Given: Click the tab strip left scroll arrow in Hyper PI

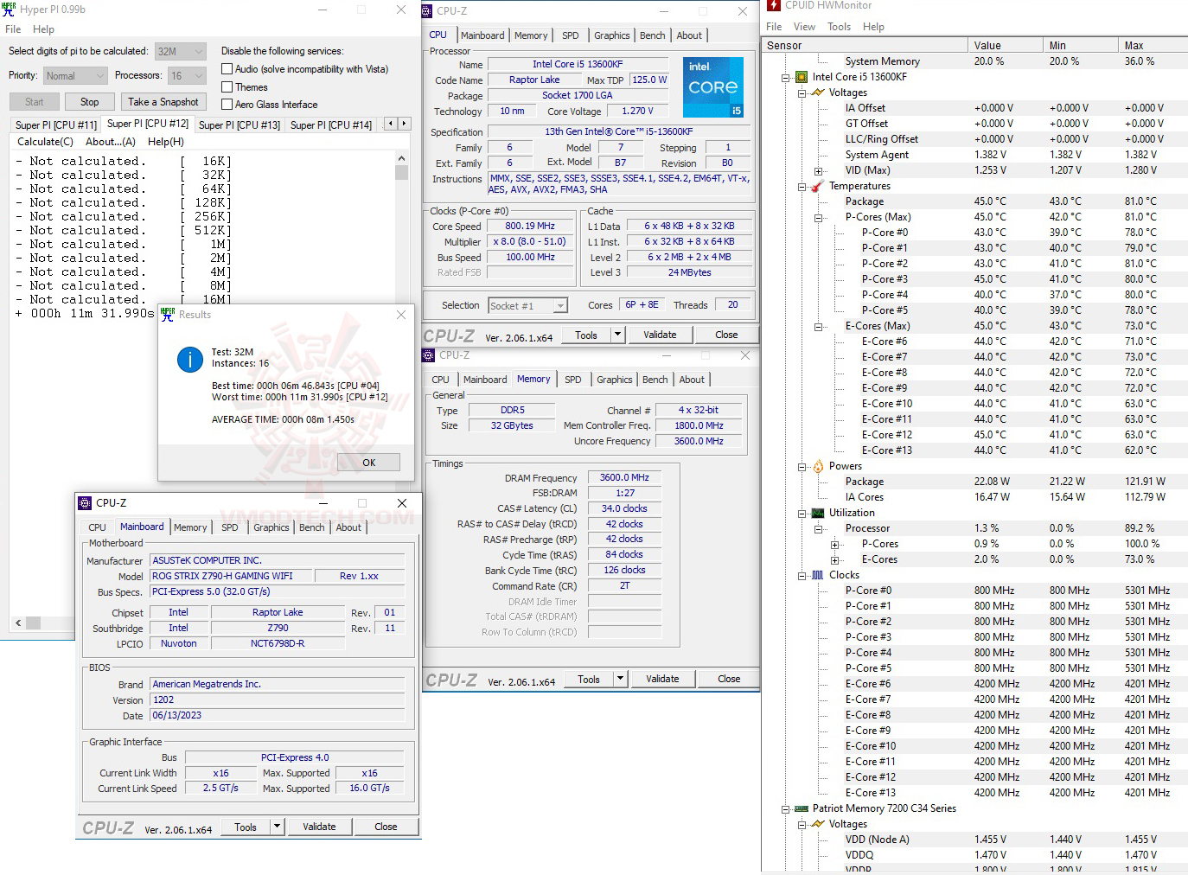Looking at the screenshot, I should pos(390,124).
